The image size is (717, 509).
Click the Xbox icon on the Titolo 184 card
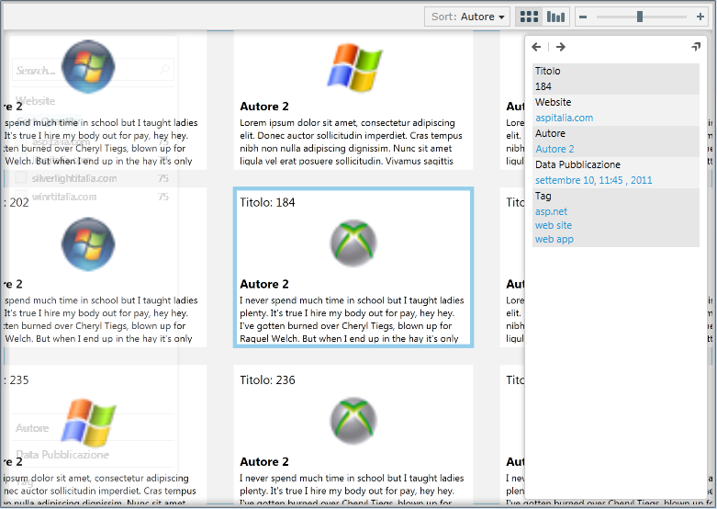(353, 243)
